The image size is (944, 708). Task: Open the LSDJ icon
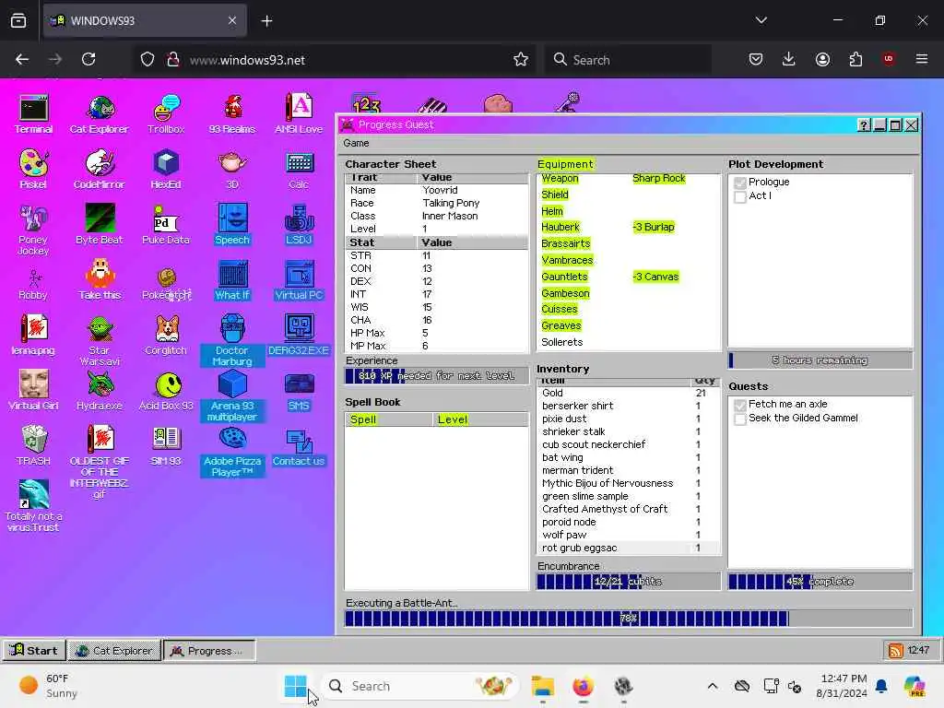(299, 224)
